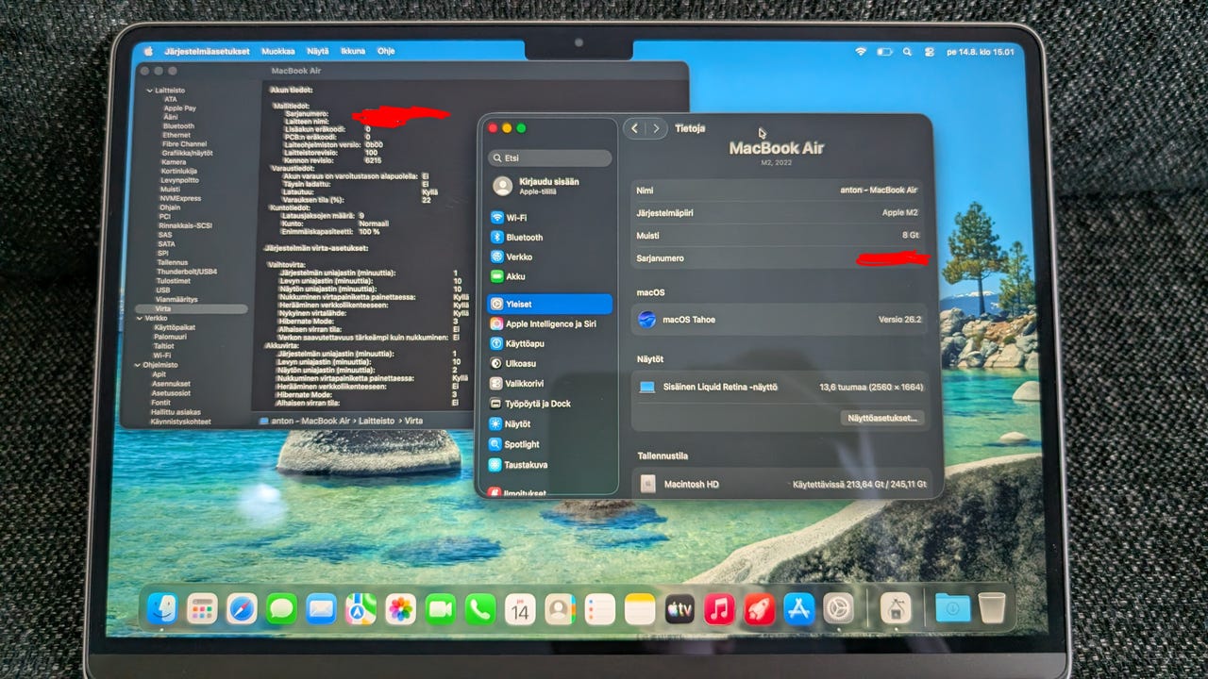
Task: Open Käyttöapu settings
Action: coord(549,343)
